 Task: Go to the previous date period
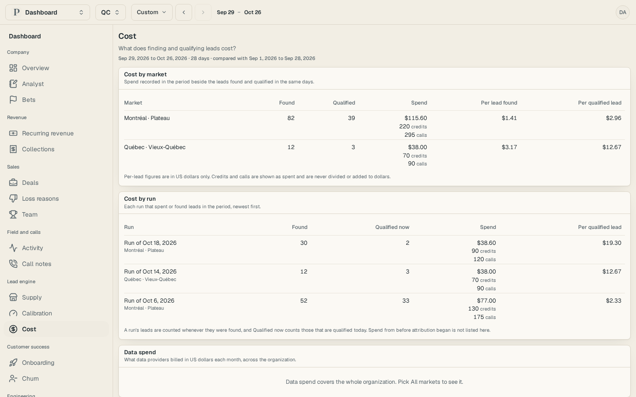(x=184, y=12)
